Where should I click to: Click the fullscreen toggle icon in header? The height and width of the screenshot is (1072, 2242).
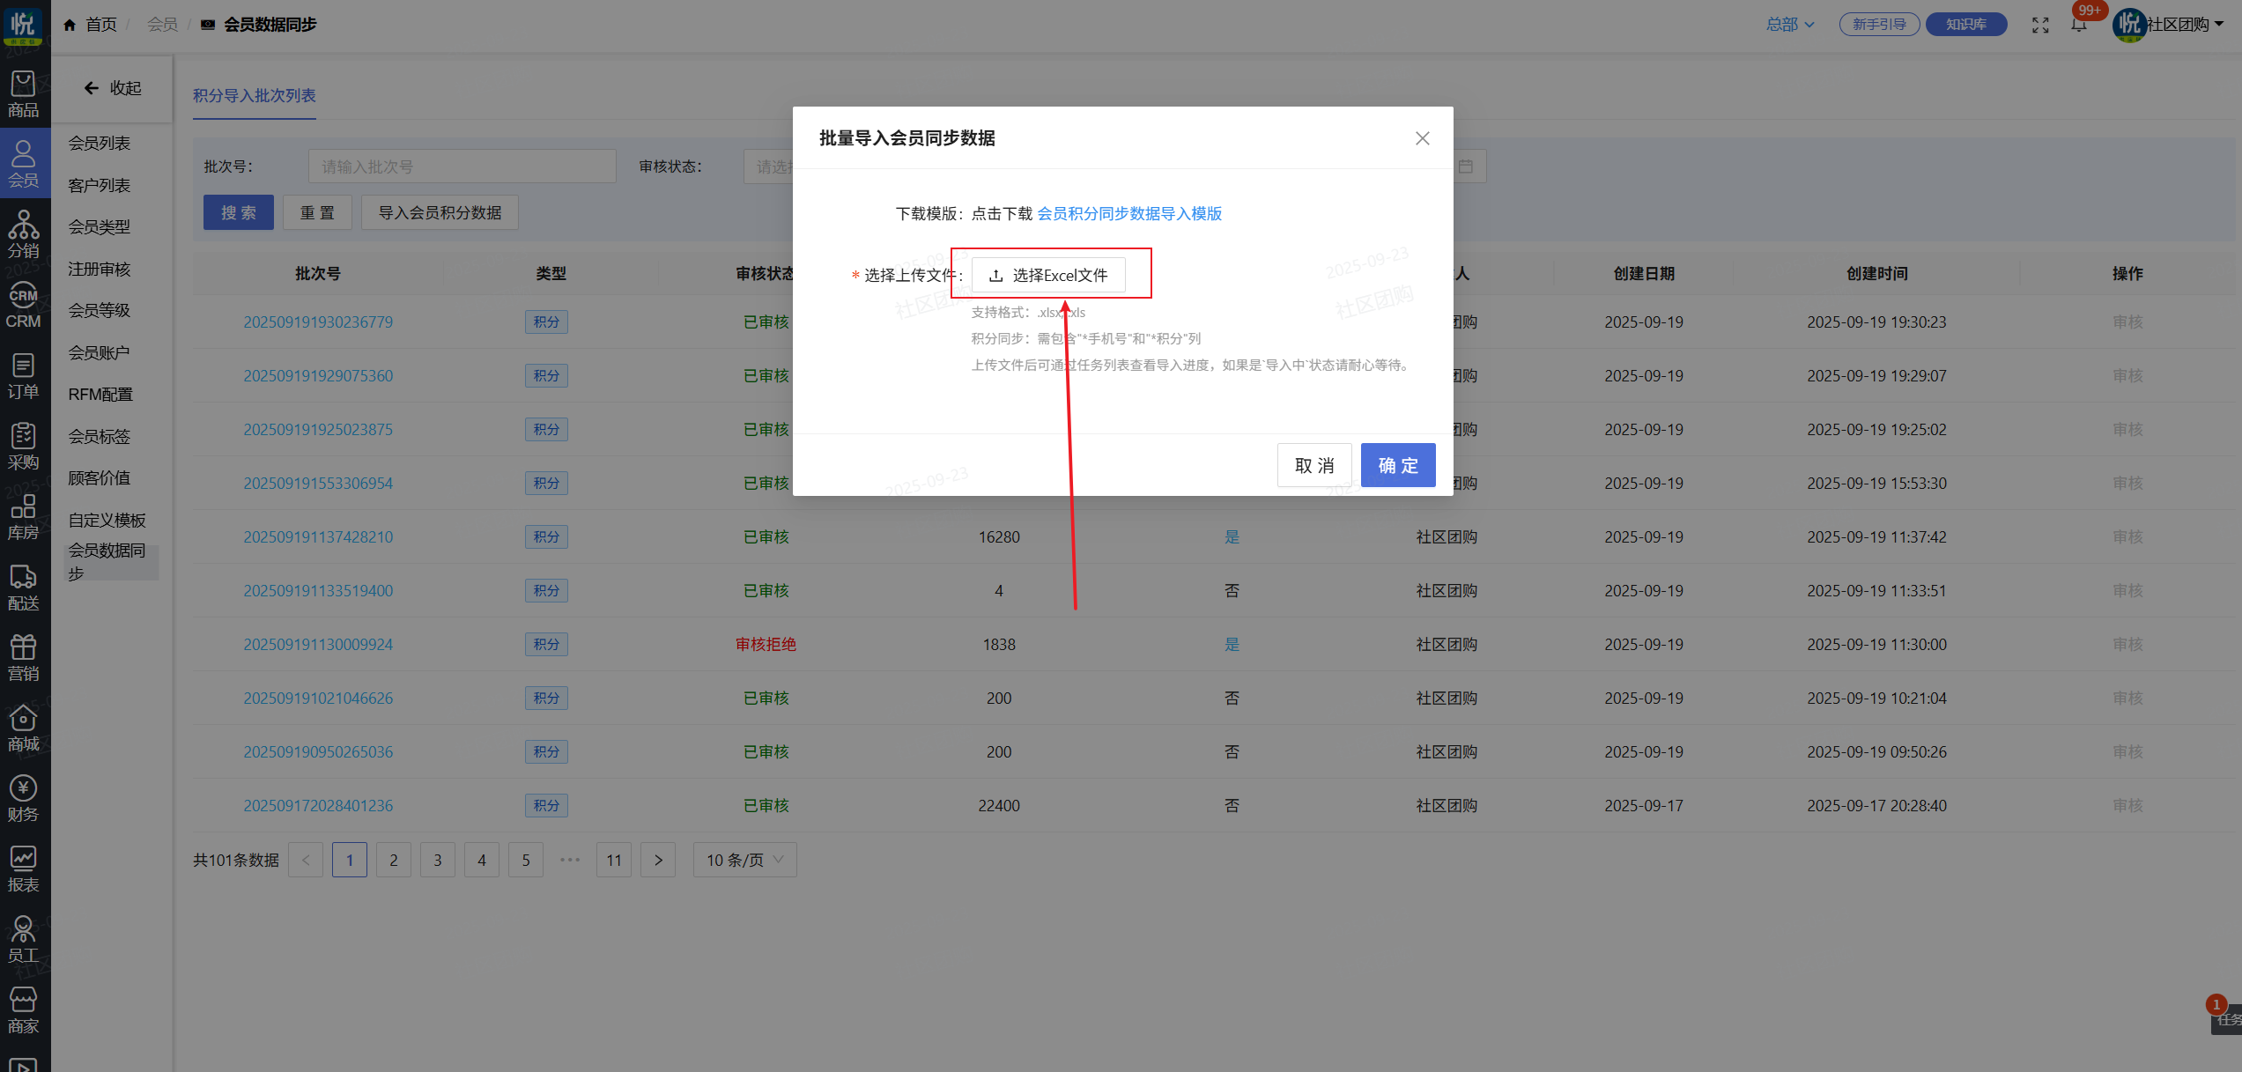coord(2040,25)
